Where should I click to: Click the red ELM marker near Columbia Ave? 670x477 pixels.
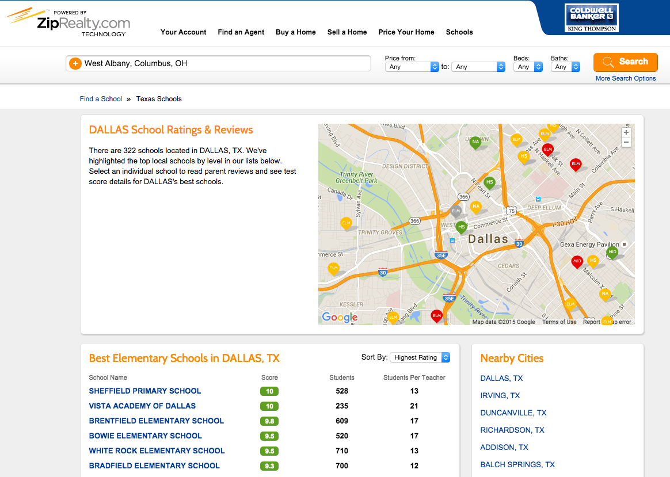[x=576, y=165]
